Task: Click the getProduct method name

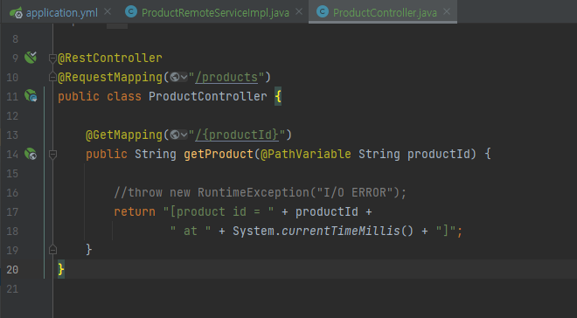Action: [x=219, y=154]
